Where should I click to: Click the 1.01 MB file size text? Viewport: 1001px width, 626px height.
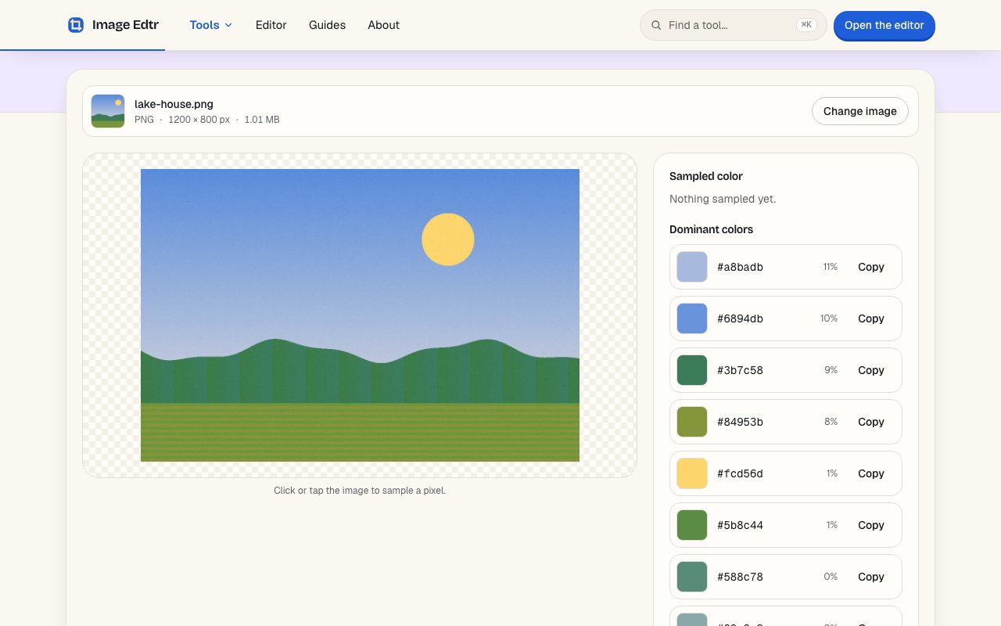pyautogui.click(x=262, y=120)
